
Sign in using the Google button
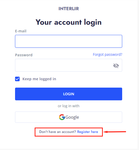click(69, 117)
